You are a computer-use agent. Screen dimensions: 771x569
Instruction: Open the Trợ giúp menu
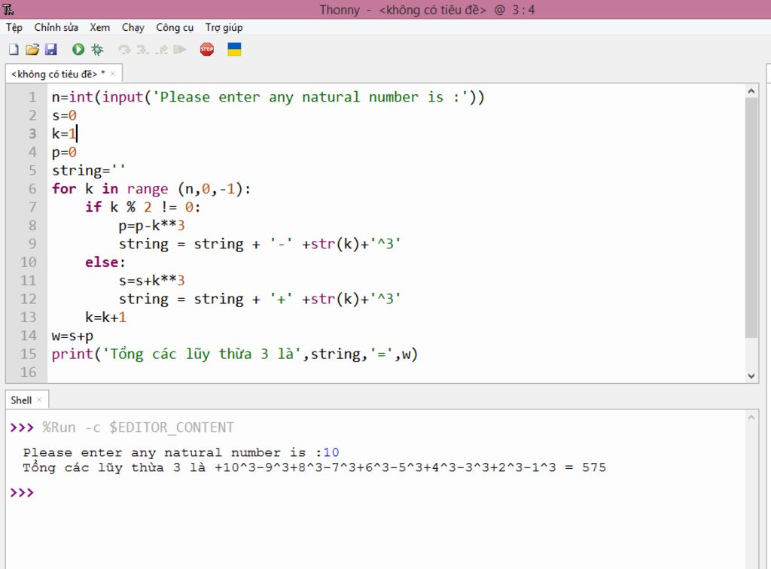(x=224, y=27)
